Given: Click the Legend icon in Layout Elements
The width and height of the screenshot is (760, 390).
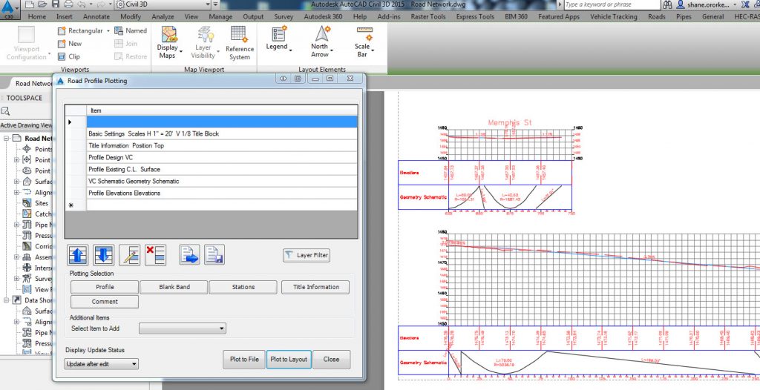Looking at the screenshot, I should [x=279, y=34].
